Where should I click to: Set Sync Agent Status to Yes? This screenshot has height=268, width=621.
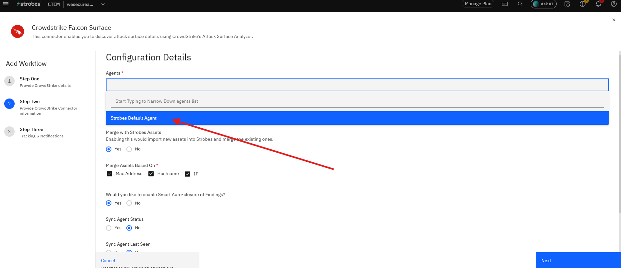pos(109,228)
